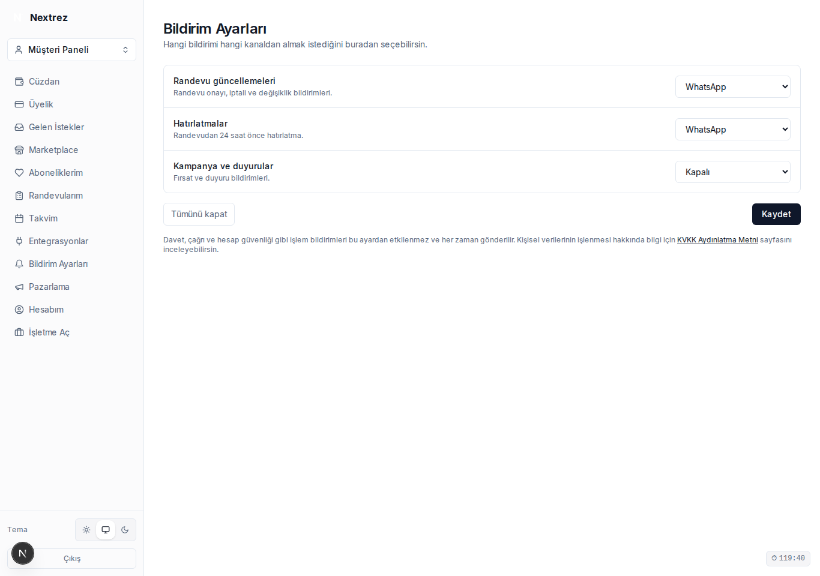Open Hatırlatmalar channel dropdown
Screen dimensions: 820x576
pos(733,130)
